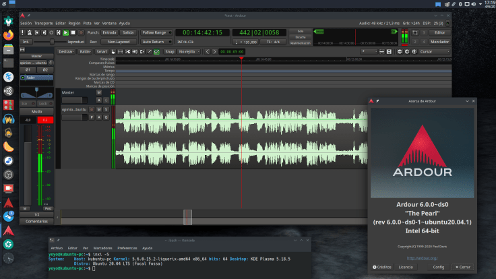
Task: Open the Firefox browser from the dock
Action: click(8, 34)
